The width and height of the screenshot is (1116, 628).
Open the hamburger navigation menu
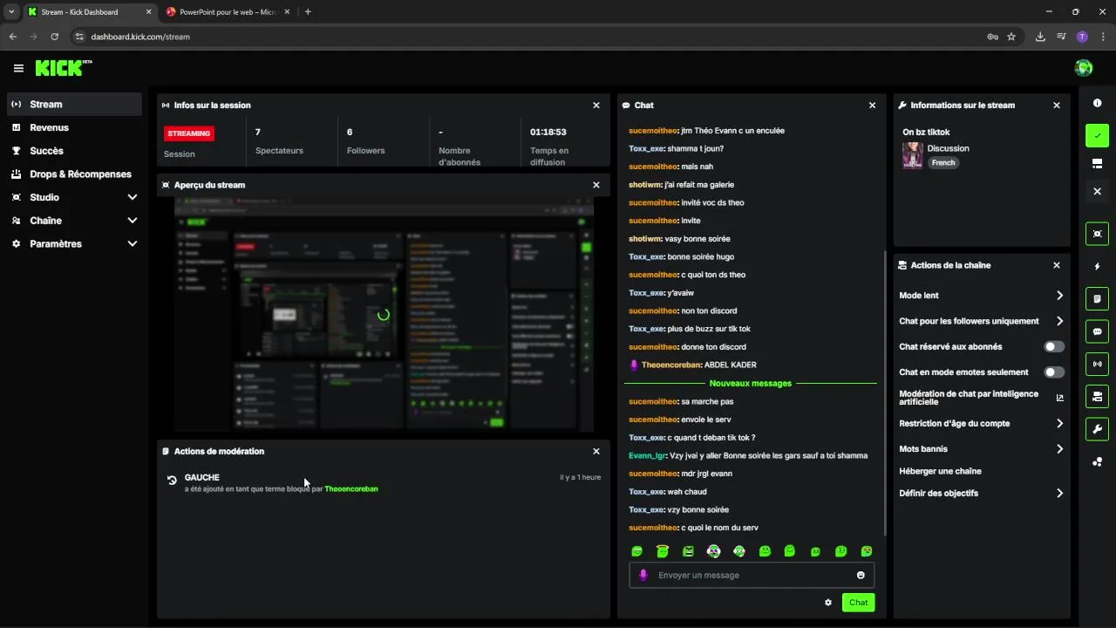tap(18, 68)
